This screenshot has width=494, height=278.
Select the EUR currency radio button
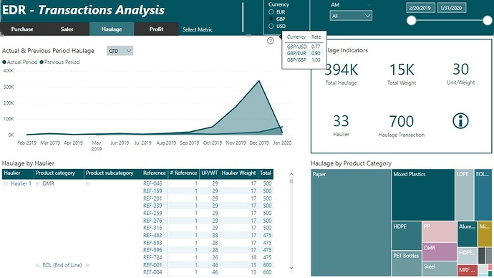tap(271, 12)
